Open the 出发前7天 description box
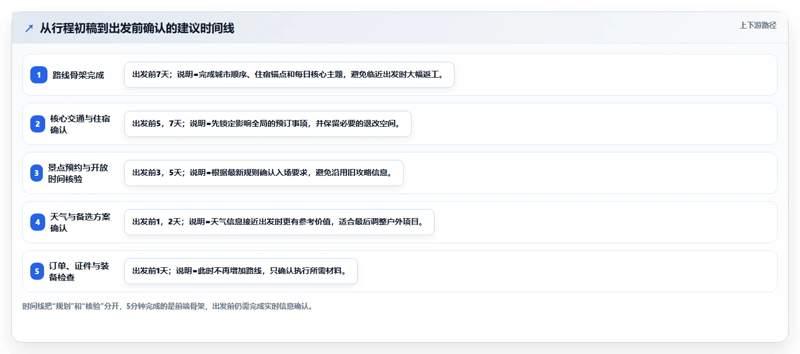800x354 pixels. pyautogui.click(x=289, y=75)
